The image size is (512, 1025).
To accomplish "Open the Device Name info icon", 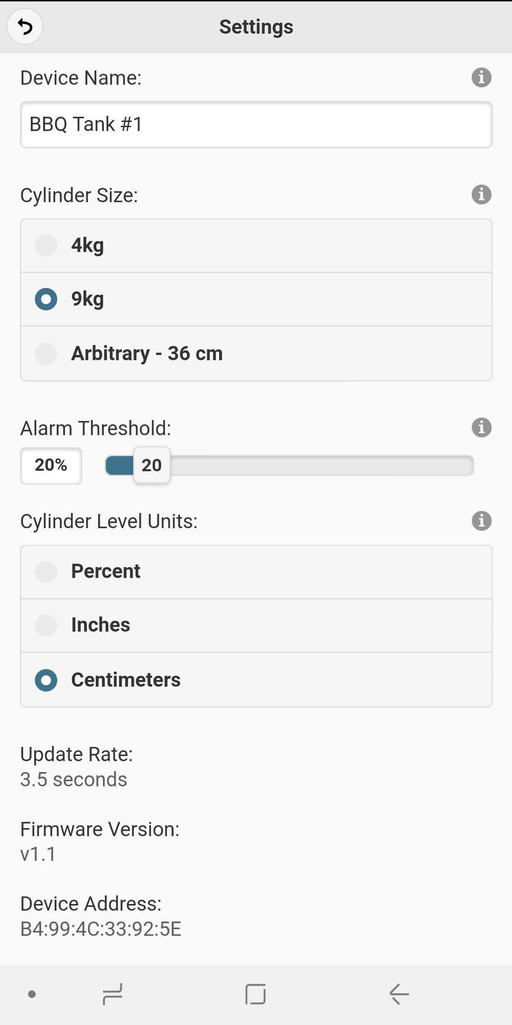I will [481, 77].
